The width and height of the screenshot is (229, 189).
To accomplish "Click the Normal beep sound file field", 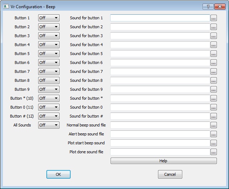I will 160,125.
